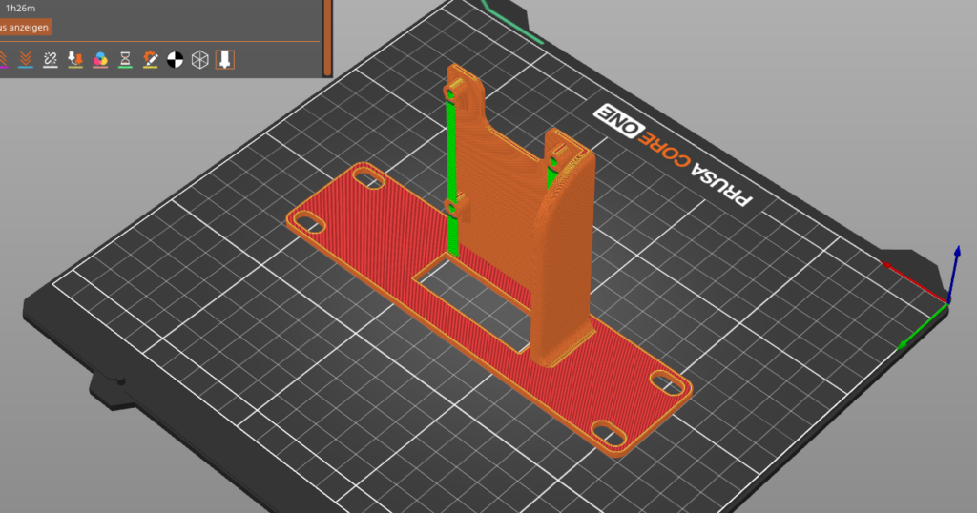Toggle pause prints hourglass icon
Image resolution: width=977 pixels, height=513 pixels.
tap(125, 60)
